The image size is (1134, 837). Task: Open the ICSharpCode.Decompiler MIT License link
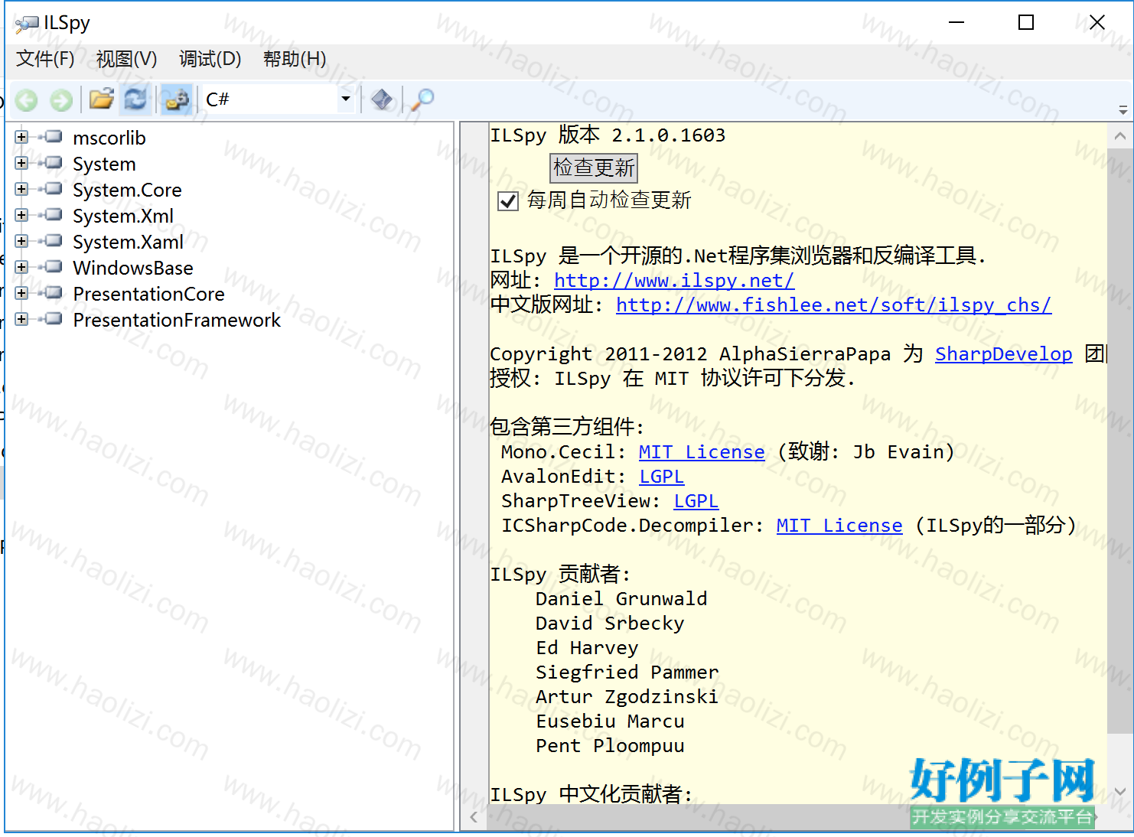coord(839,526)
